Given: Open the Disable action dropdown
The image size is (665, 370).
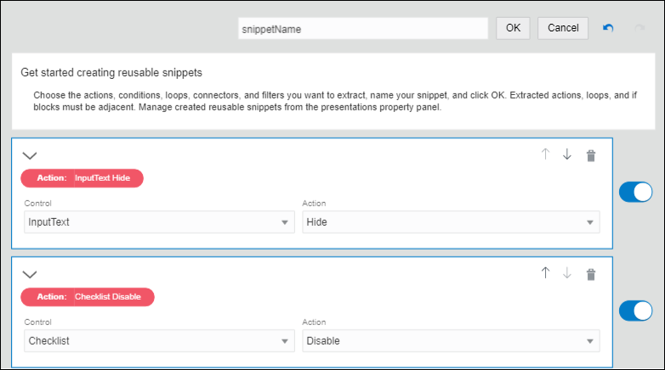Looking at the screenshot, I should coord(451,341).
